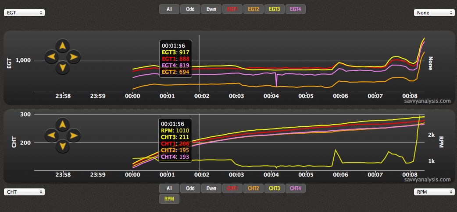Viewport: 457px width, 212px height.
Task: Click the top All button
Action: [169, 9]
